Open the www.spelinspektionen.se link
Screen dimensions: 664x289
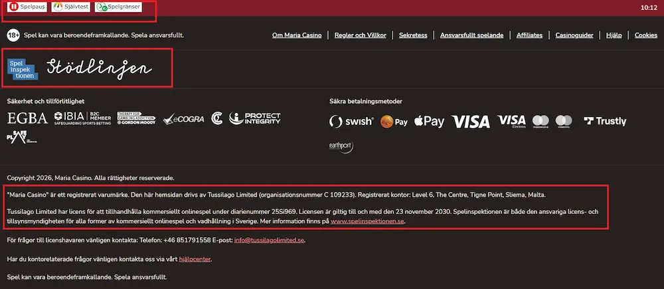coord(368,221)
